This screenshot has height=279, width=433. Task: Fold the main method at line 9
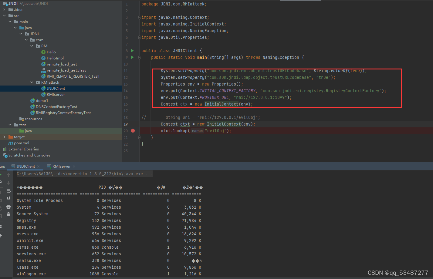pyautogui.click(x=140, y=57)
